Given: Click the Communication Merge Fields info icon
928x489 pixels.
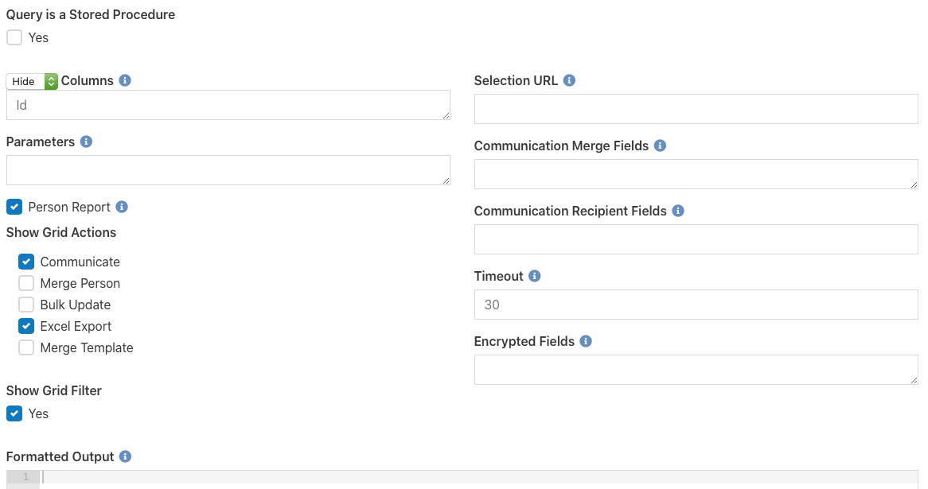Looking at the screenshot, I should click(661, 146).
